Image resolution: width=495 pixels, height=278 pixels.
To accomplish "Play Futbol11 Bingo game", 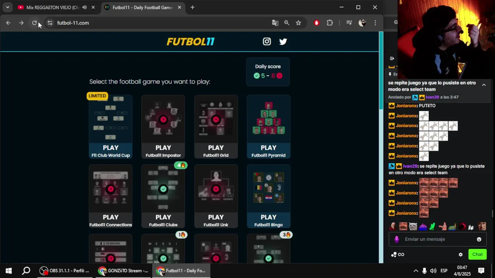I will point(268,196).
